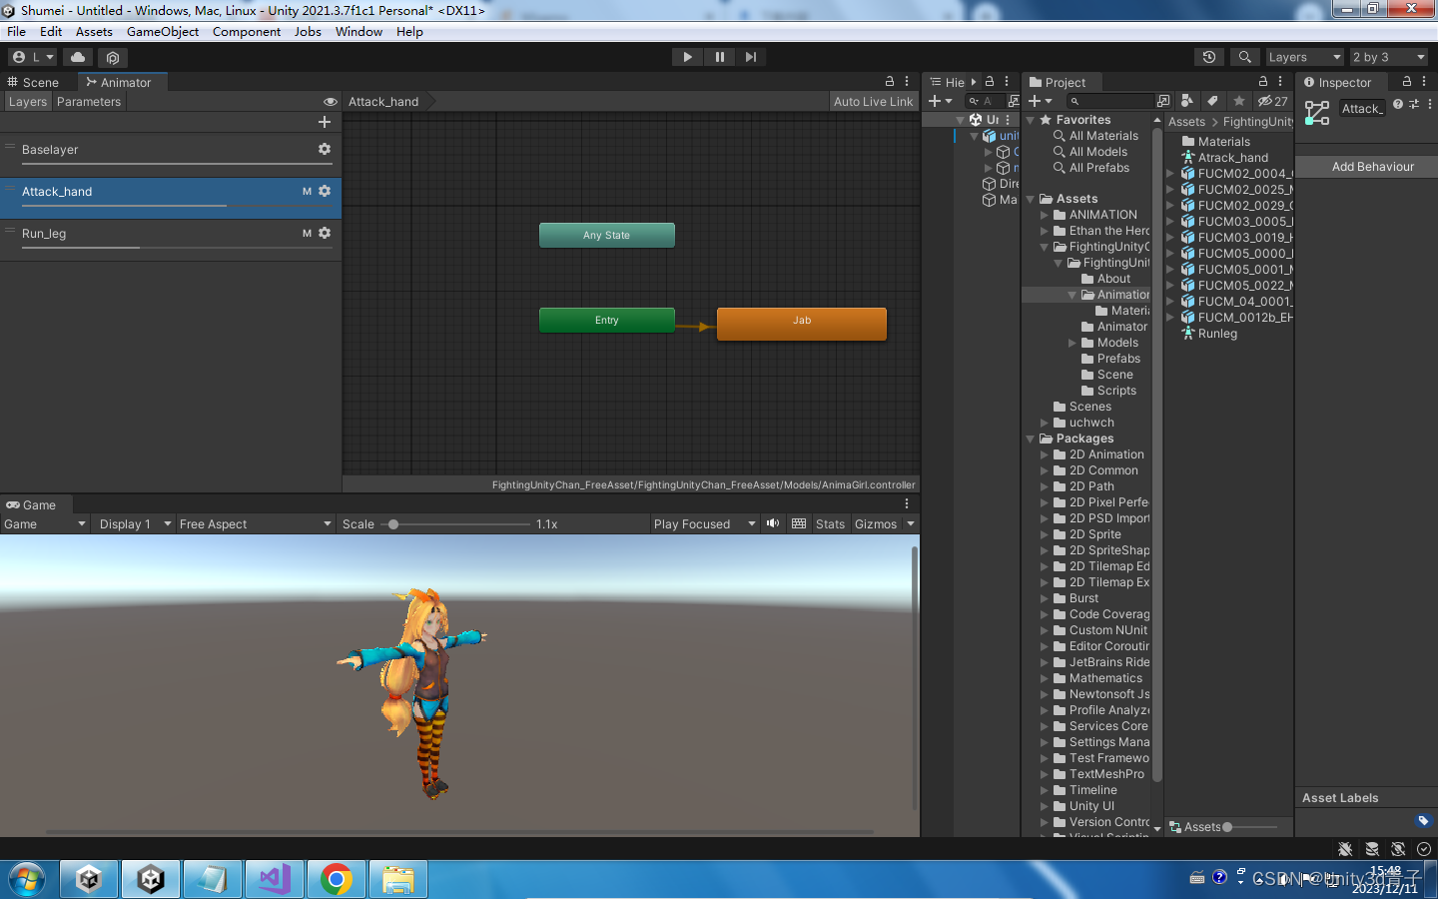1438x899 pixels.
Task: Toggle the Mute Audio icon in Game view
Action: pyautogui.click(x=773, y=523)
